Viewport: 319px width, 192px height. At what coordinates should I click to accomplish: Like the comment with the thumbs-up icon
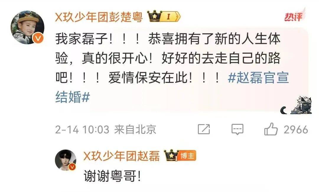point(271,129)
